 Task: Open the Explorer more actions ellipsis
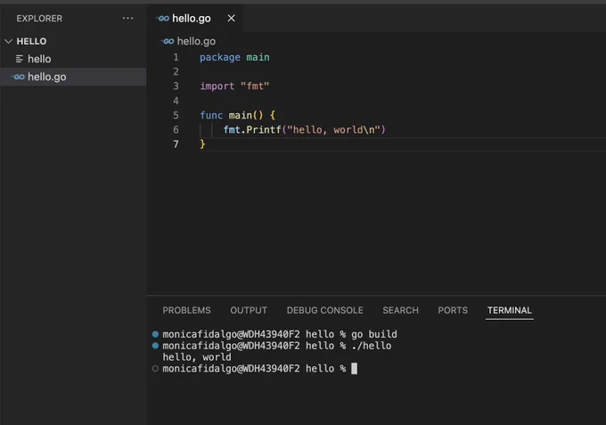tap(128, 18)
